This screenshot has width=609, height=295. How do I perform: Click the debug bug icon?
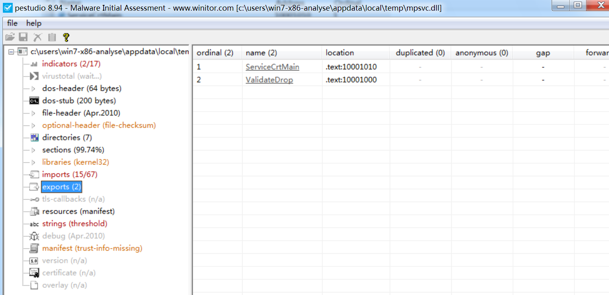pyautogui.click(x=34, y=236)
